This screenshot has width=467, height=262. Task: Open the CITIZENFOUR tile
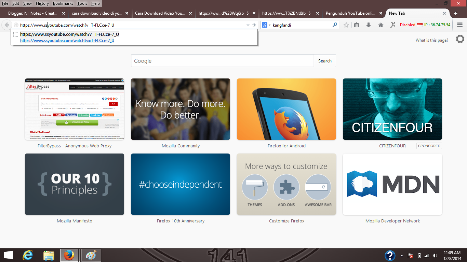tap(392, 109)
